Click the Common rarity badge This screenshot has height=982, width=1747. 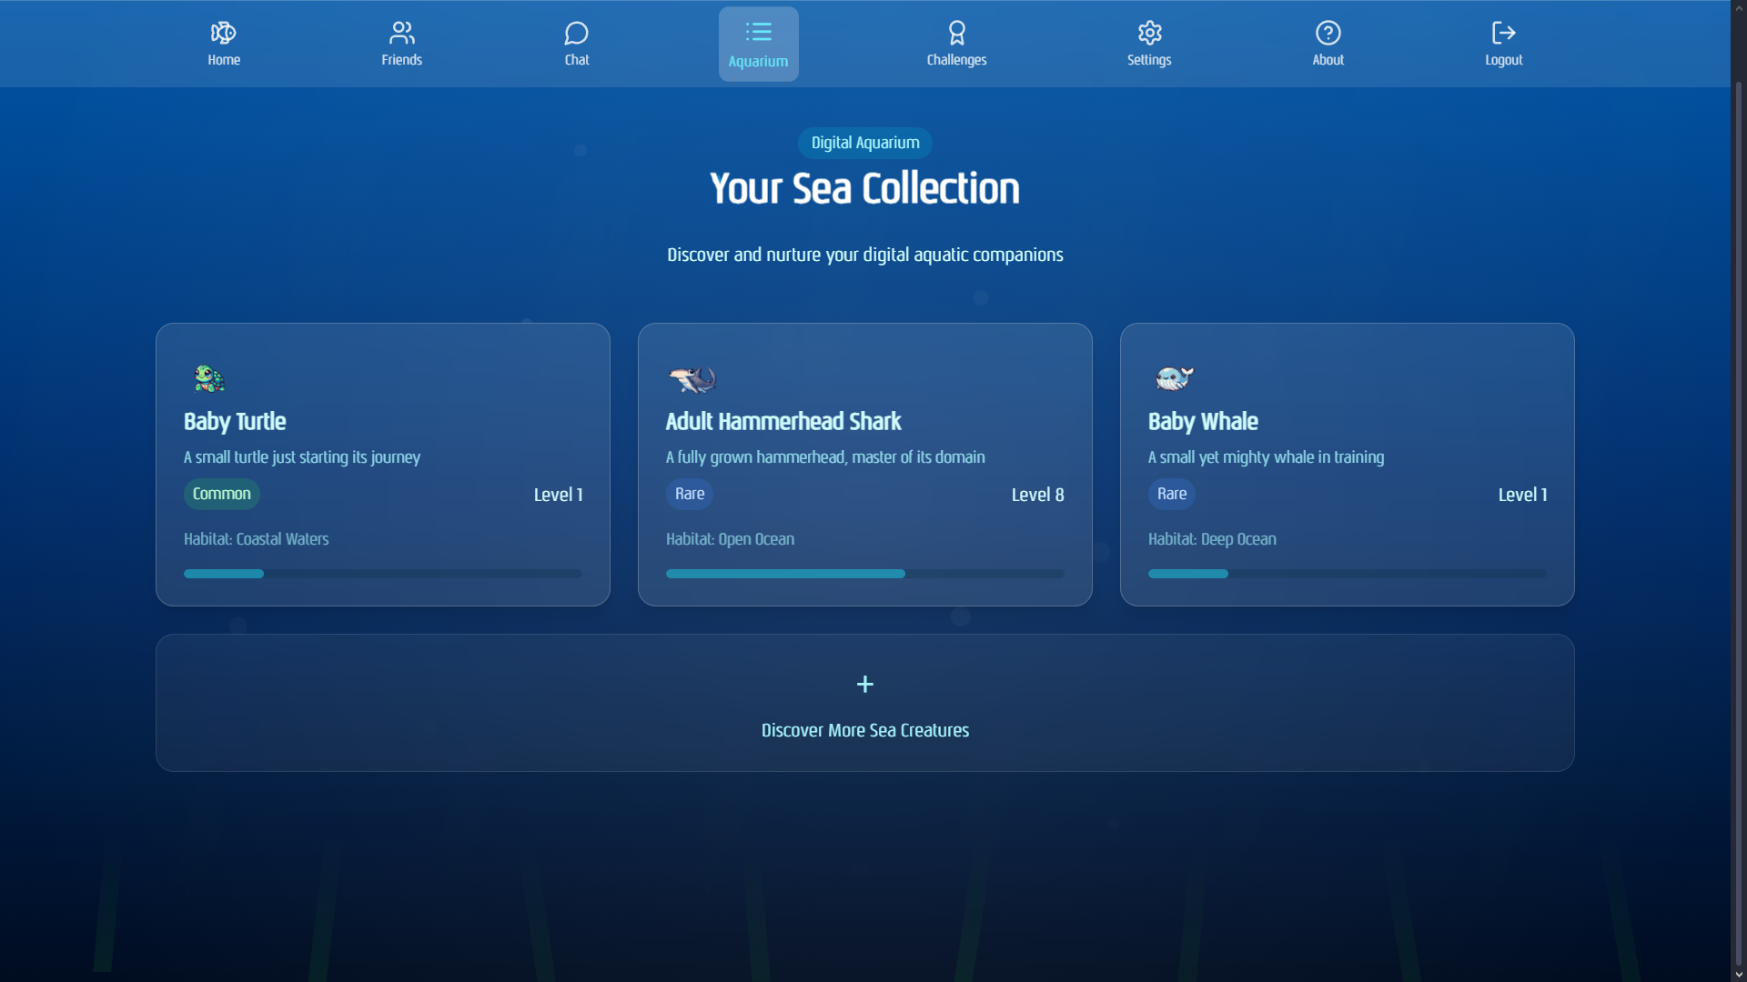[221, 494]
